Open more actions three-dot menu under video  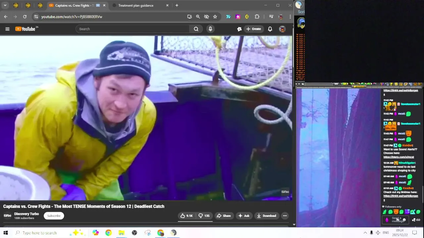pyautogui.click(x=285, y=216)
